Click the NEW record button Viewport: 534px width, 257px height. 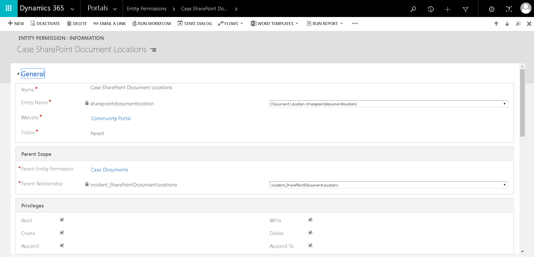16,23
